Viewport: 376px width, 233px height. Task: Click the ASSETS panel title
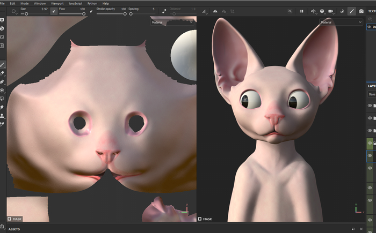coord(14,229)
